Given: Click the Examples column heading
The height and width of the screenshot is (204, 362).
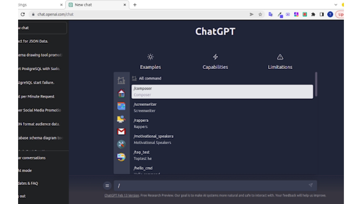Looking at the screenshot, I should point(150,67).
